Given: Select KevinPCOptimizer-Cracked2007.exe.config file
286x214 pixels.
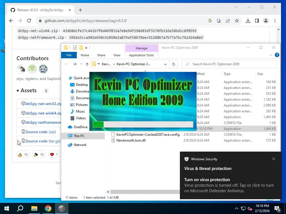Looking at the screenshot, I should point(148,135).
